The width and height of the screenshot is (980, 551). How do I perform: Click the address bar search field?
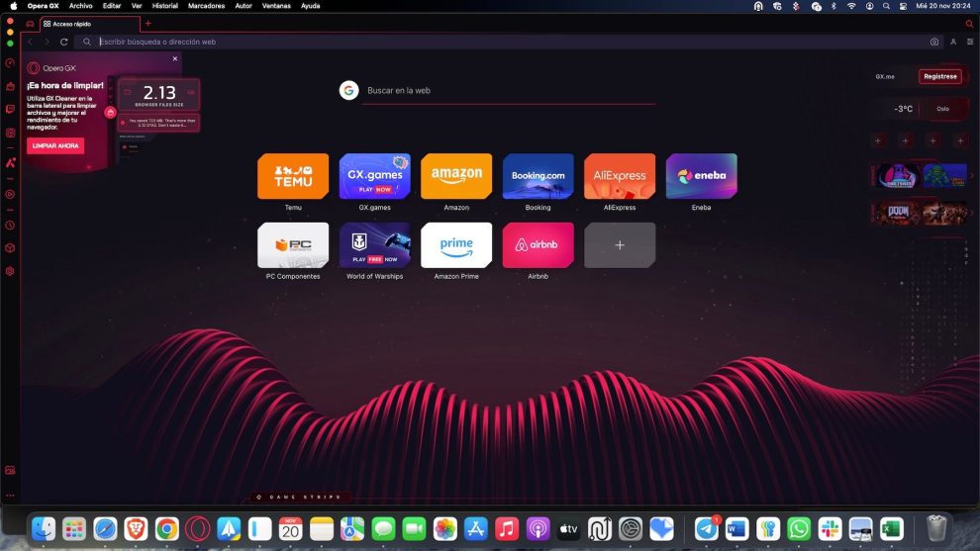[x=495, y=42]
